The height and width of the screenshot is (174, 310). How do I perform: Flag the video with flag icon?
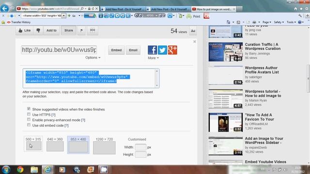(x=81, y=30)
